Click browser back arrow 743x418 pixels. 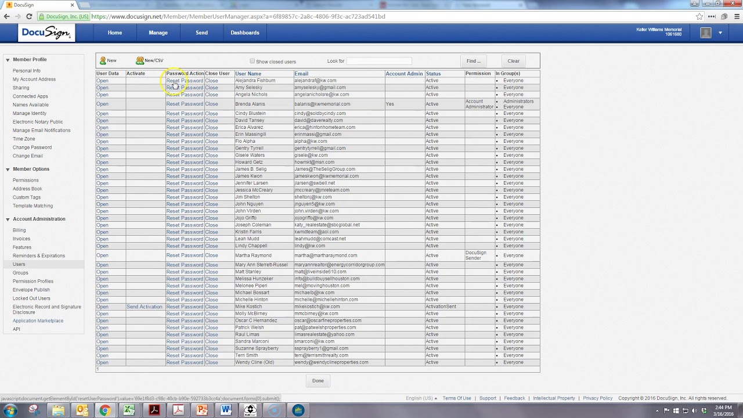pyautogui.click(x=6, y=16)
